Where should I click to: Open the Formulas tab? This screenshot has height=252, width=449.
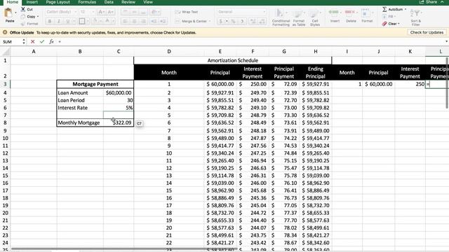point(87,2)
